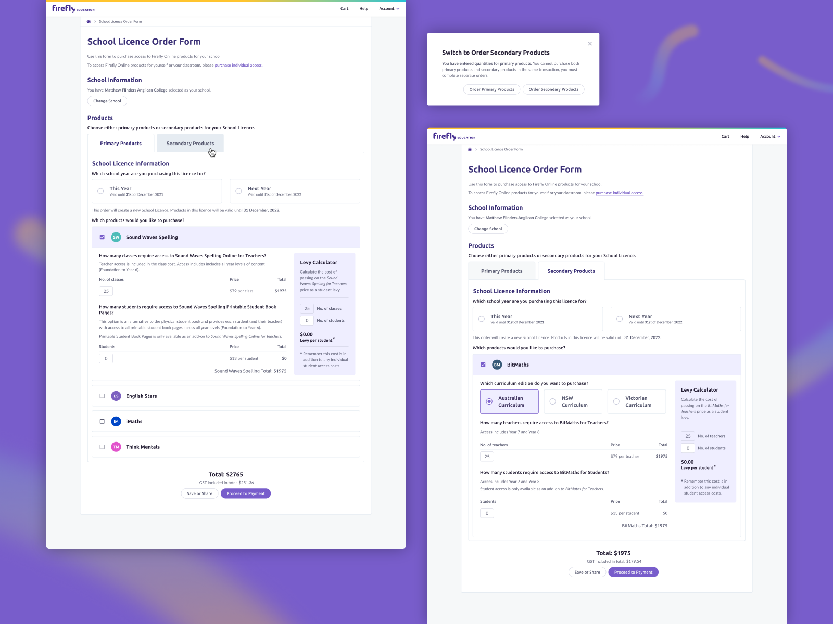The height and width of the screenshot is (624, 833).
Task: Check the English Stars checkbox
Action: [102, 396]
